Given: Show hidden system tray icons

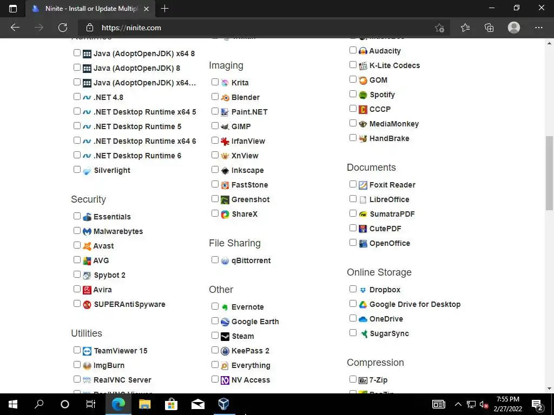Looking at the screenshot, I should click(x=458, y=404).
